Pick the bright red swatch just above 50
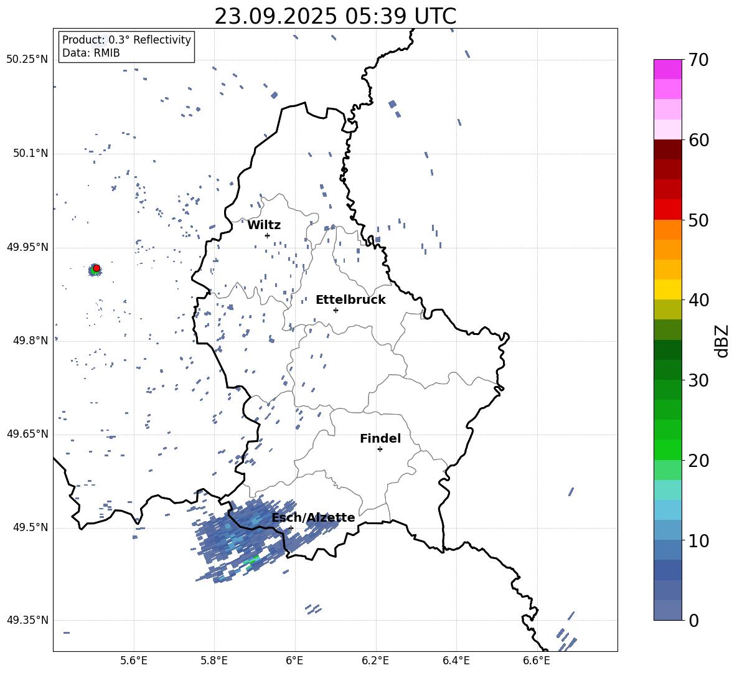This screenshot has height=673, width=737. click(x=667, y=210)
